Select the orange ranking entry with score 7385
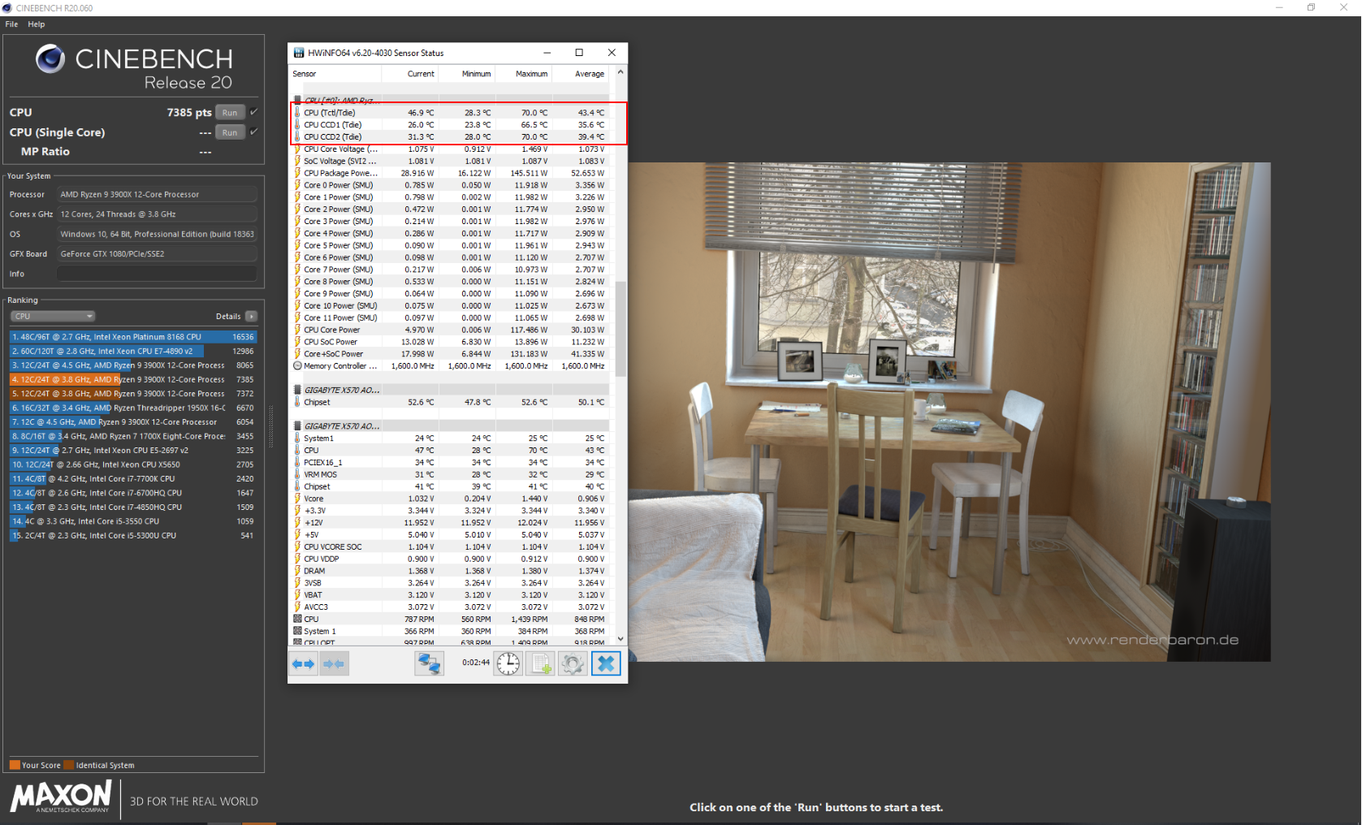Image resolution: width=1362 pixels, height=825 pixels. click(x=133, y=379)
